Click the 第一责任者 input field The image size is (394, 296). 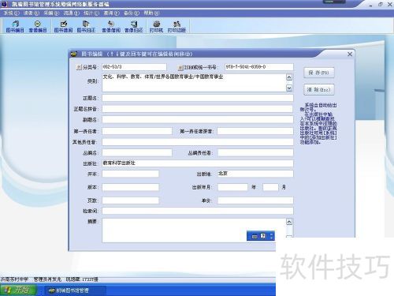point(137,131)
